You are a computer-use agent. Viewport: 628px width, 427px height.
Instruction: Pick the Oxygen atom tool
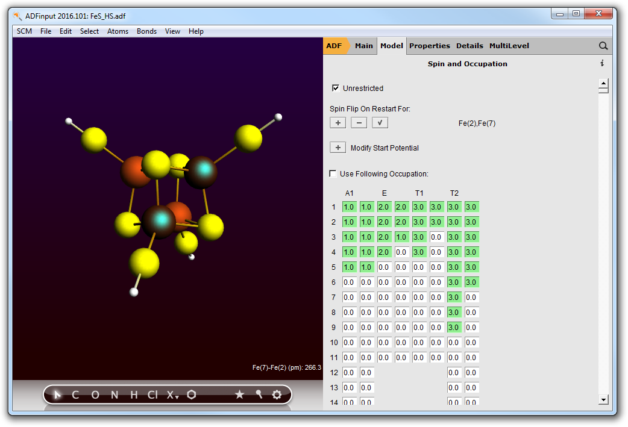pos(95,395)
